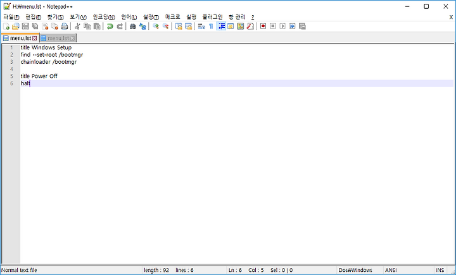Open the 창 관리 menu
The height and width of the screenshot is (275, 456).
coord(237,17)
